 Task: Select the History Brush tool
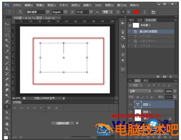[x=7, y=74]
